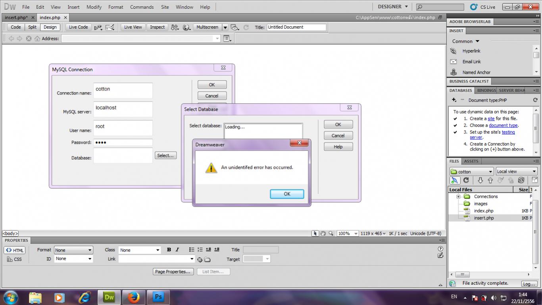The width and height of the screenshot is (542, 305).
Task: Click the Password field in MySQL Connection
Action: click(123, 142)
